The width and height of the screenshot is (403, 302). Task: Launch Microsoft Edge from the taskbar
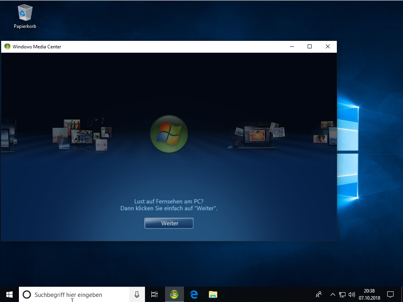coord(194,295)
